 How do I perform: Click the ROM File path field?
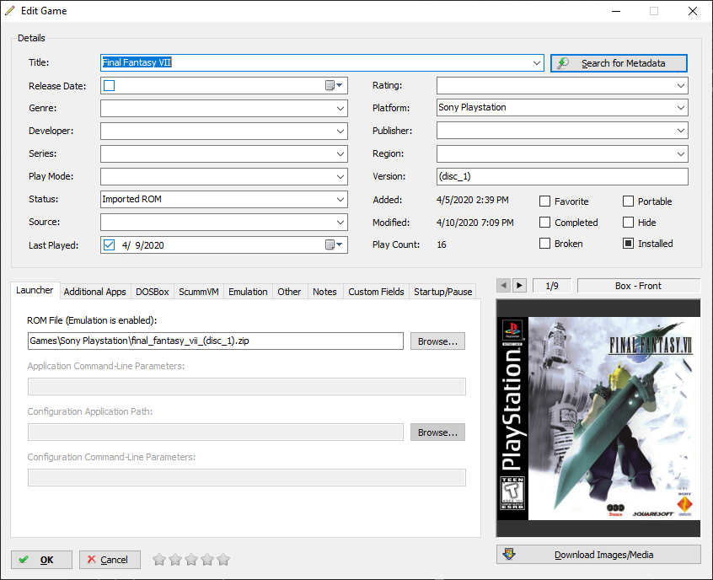pyautogui.click(x=216, y=341)
